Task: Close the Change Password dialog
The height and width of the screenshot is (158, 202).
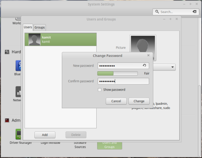Action: click(148, 55)
